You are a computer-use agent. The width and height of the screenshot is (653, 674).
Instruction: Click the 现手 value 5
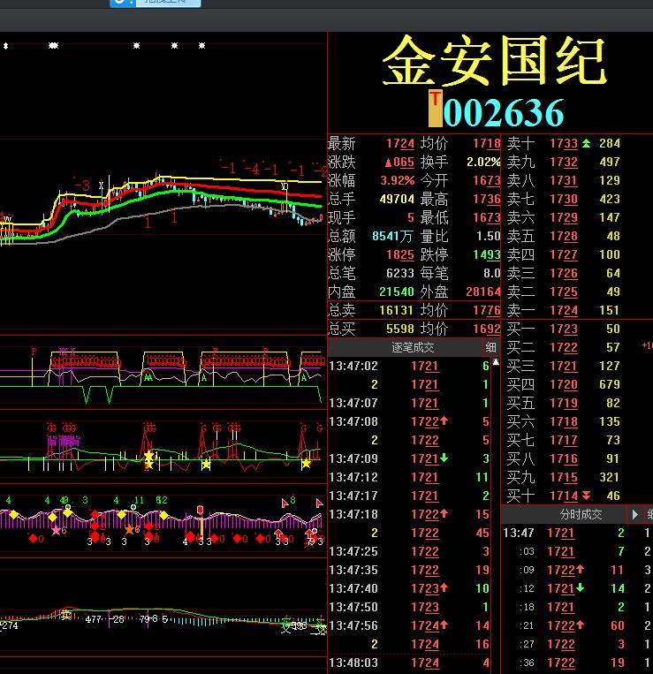point(411,217)
